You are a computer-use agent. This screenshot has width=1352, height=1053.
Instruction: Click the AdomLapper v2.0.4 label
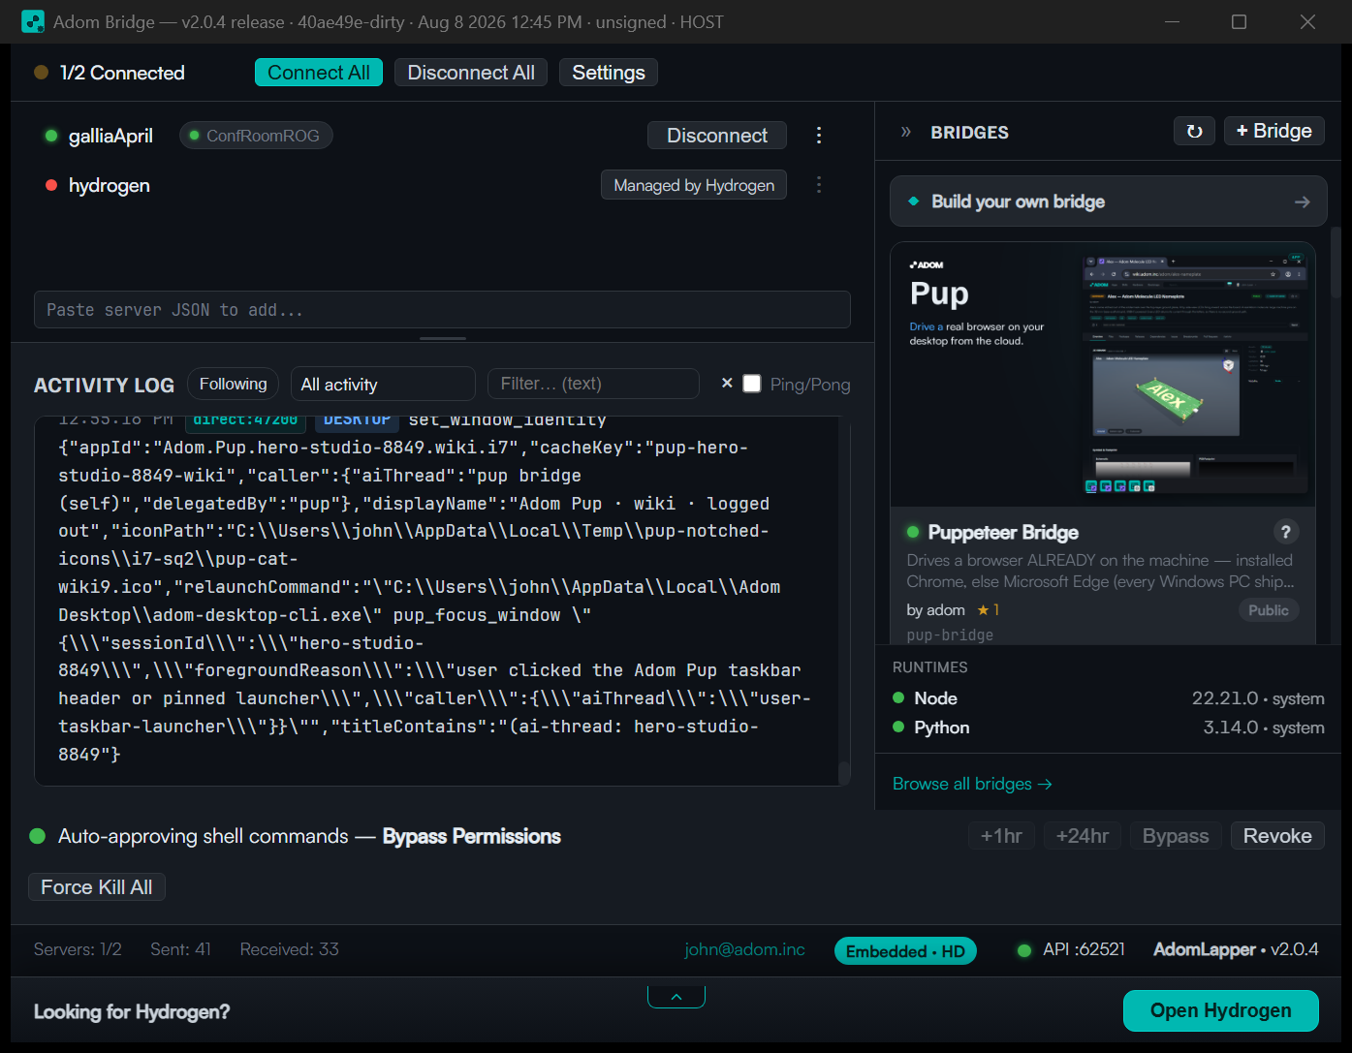coord(1236,949)
